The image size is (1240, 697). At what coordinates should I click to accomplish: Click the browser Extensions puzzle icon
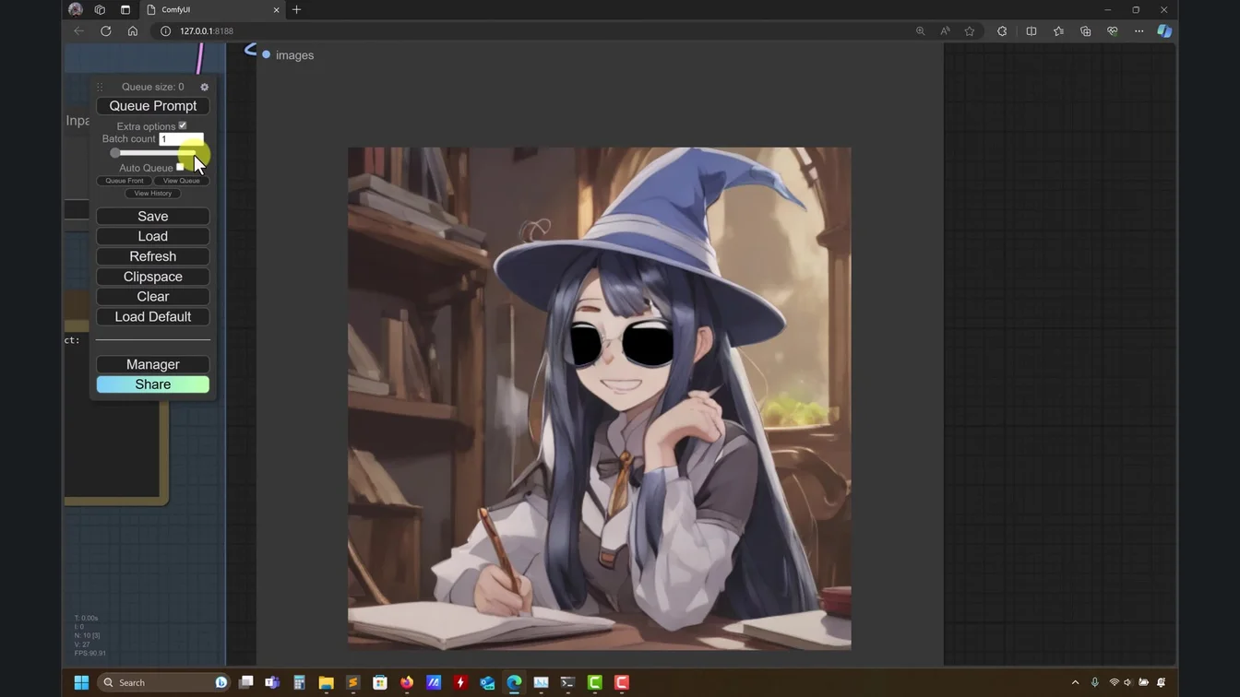point(1002,31)
